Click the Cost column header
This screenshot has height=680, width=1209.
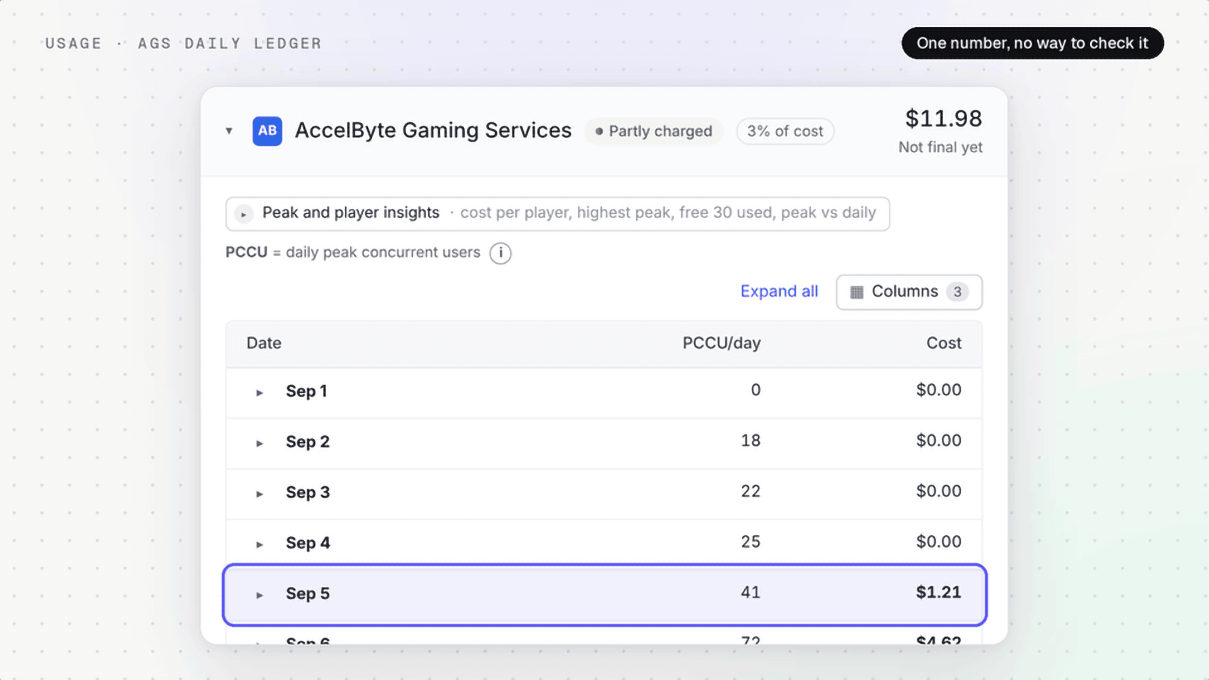click(943, 343)
